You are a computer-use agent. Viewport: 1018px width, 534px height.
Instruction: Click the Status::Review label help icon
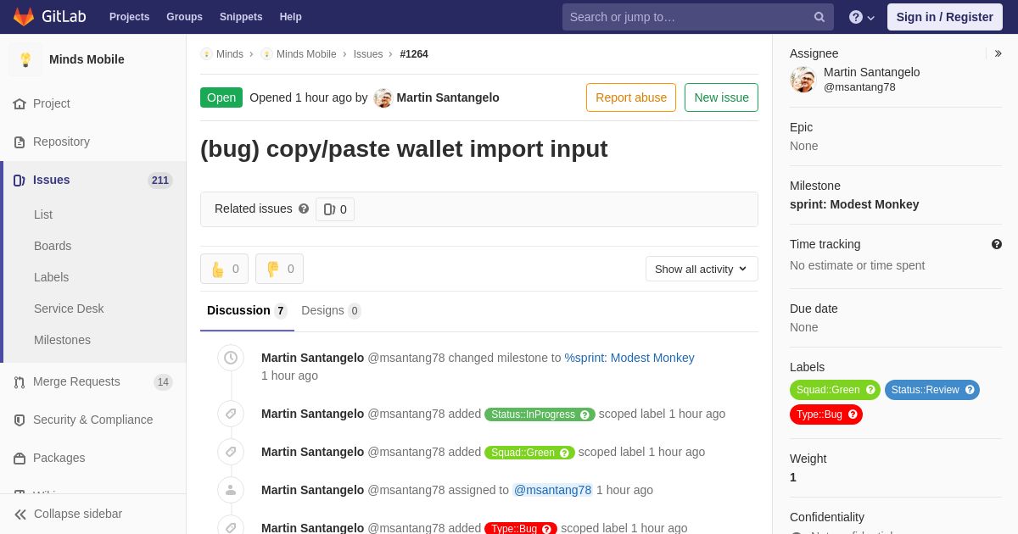coord(970,390)
